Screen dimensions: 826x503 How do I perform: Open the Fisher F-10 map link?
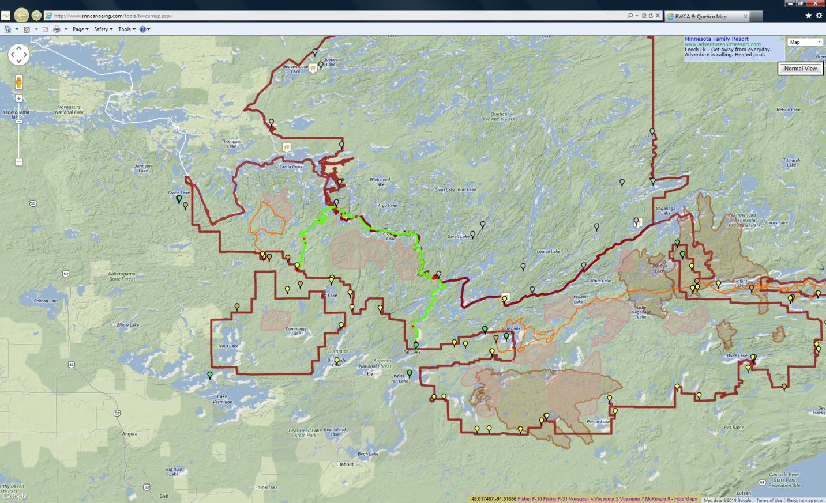click(x=530, y=499)
